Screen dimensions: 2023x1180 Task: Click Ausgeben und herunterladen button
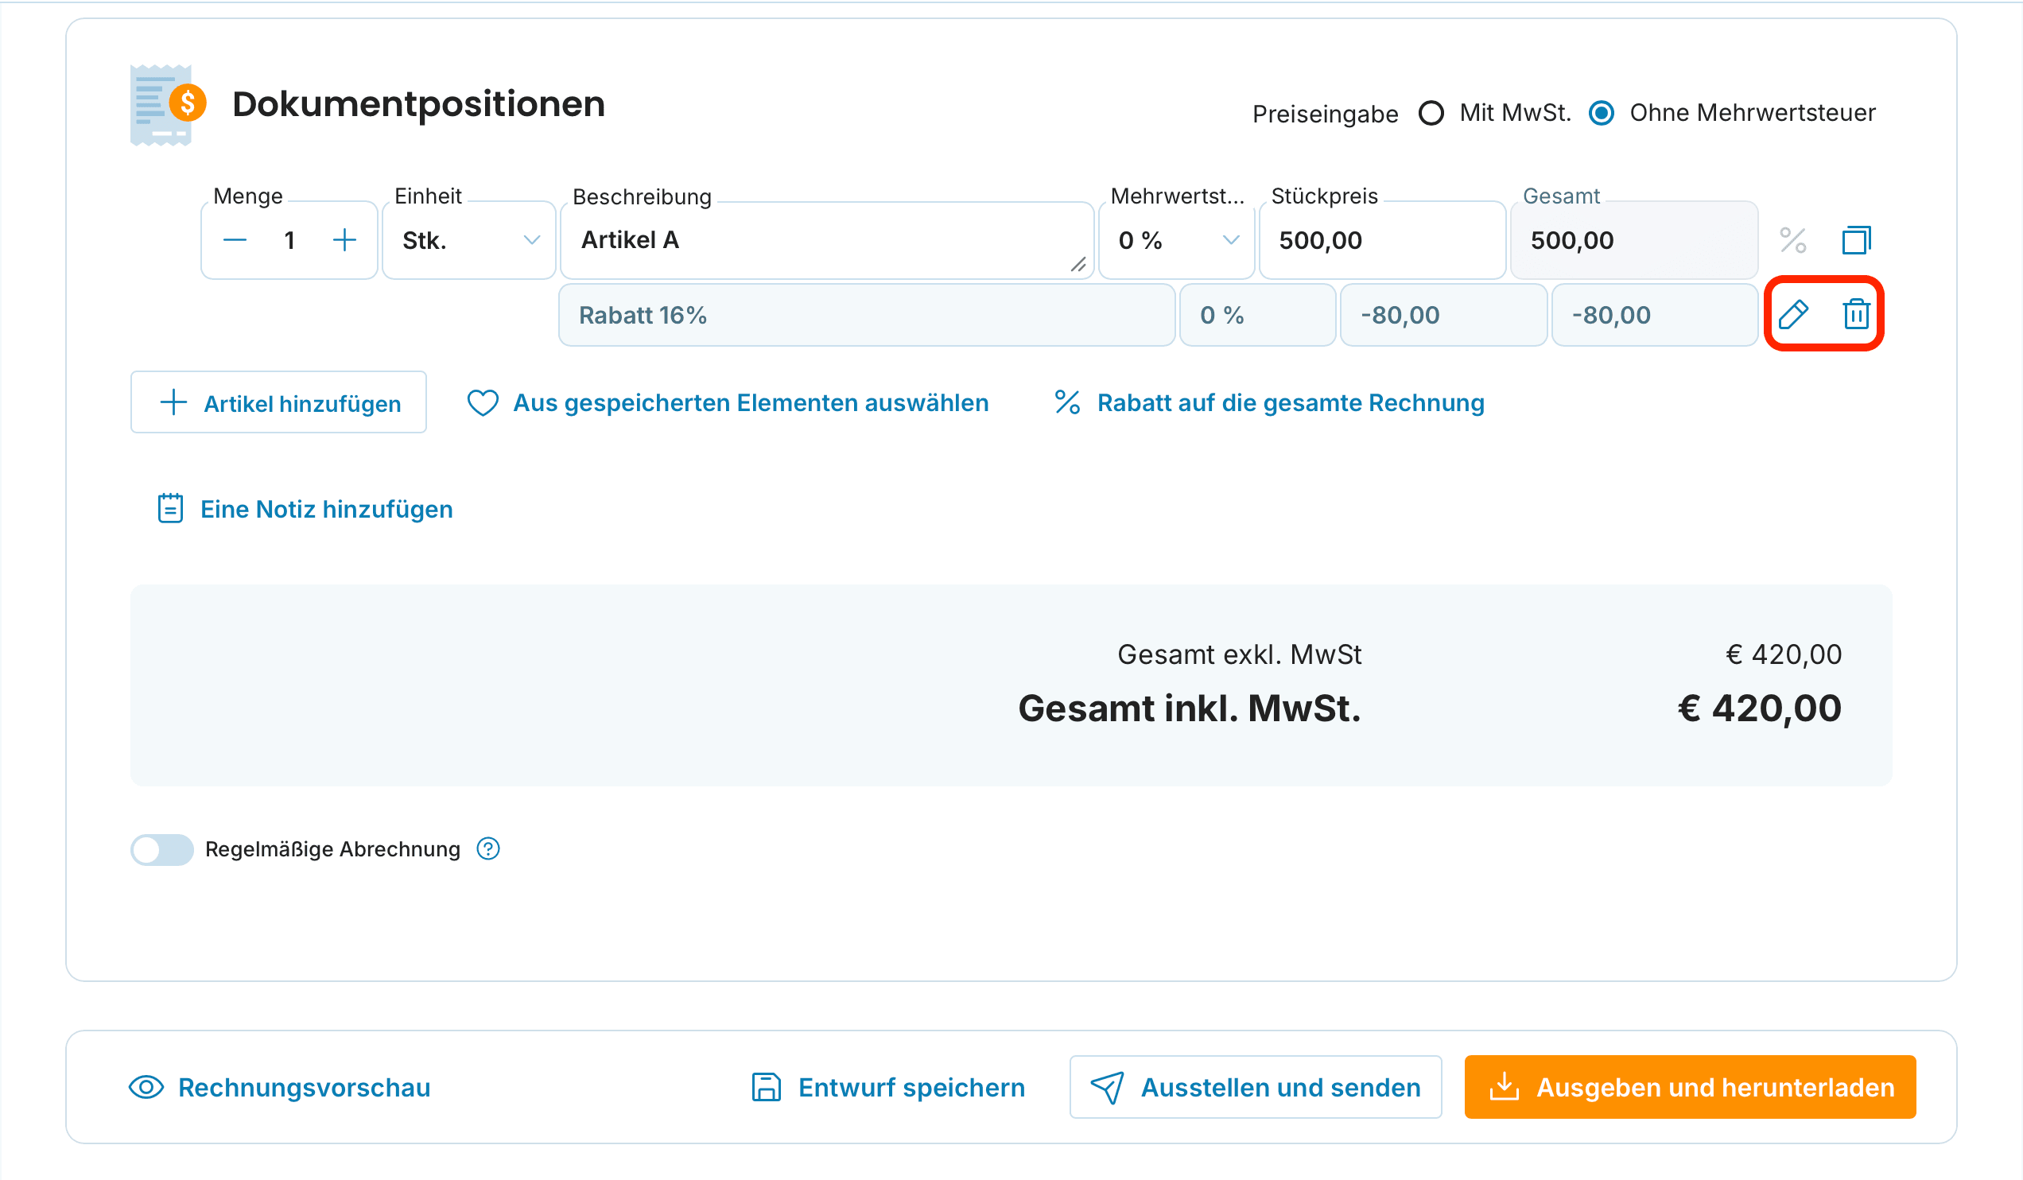(1690, 1088)
